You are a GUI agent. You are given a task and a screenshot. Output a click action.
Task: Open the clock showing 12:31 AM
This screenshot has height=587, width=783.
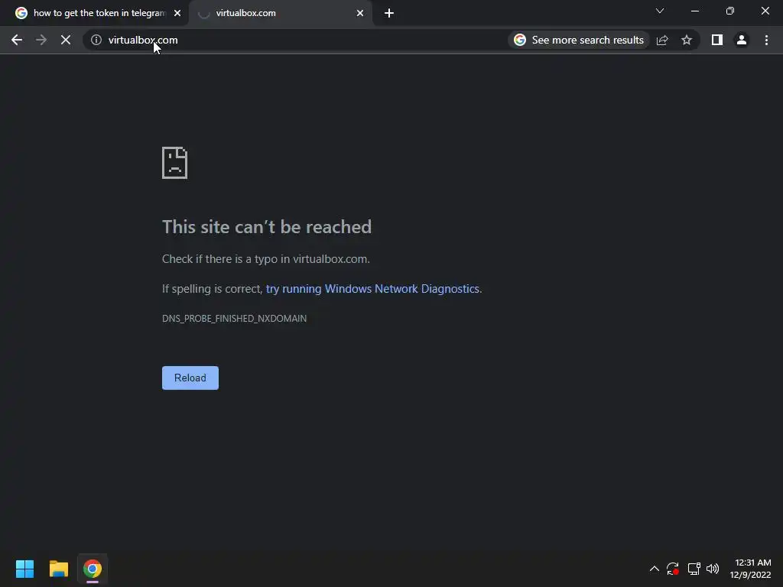click(750, 569)
